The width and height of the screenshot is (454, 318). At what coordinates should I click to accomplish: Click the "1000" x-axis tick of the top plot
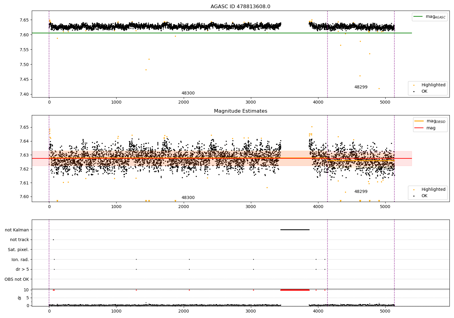tap(116, 102)
